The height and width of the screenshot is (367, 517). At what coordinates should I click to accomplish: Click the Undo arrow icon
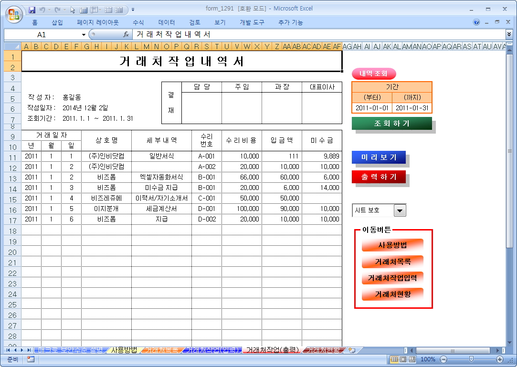[x=42, y=10]
